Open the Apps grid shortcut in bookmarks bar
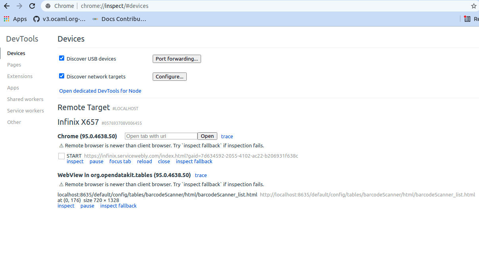The width and height of the screenshot is (479, 265). (15, 19)
